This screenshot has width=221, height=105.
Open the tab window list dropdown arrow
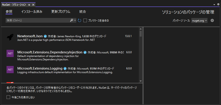click(x=214, y=5)
